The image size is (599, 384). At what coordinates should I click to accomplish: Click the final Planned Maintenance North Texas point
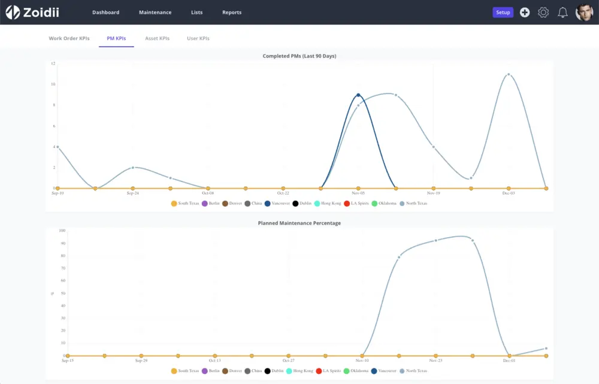[546, 349]
